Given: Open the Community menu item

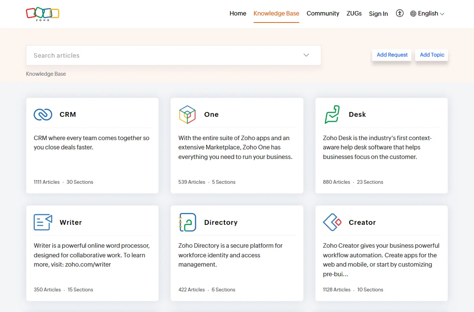Looking at the screenshot, I should (323, 13).
